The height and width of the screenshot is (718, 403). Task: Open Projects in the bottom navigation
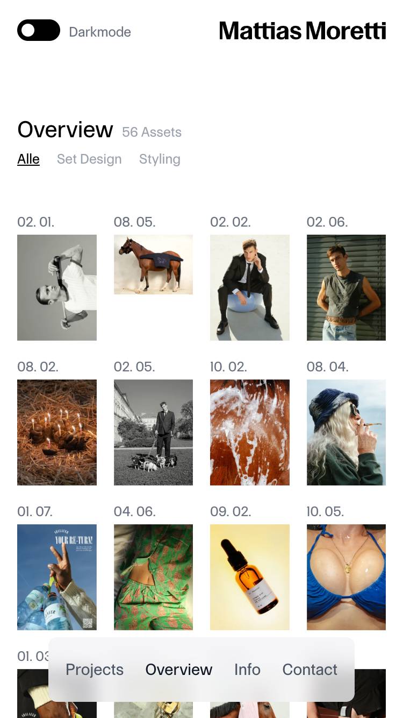[95, 670]
